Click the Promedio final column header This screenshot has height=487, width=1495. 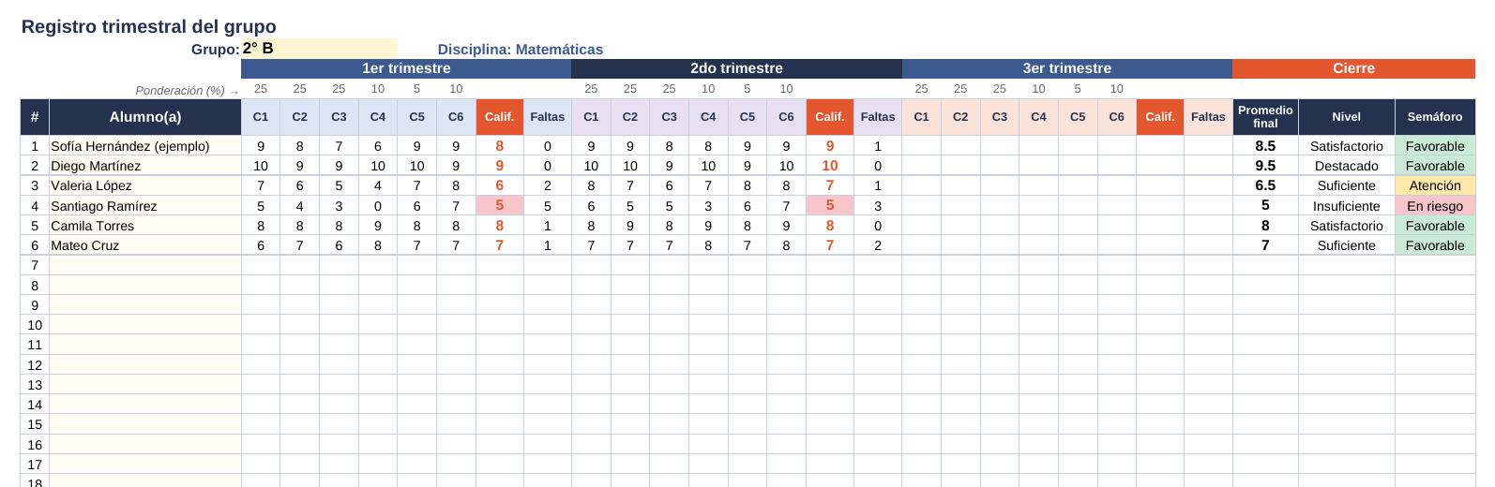pyautogui.click(x=1265, y=117)
